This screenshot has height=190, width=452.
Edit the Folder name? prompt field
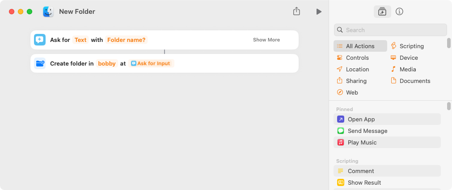[x=127, y=40]
